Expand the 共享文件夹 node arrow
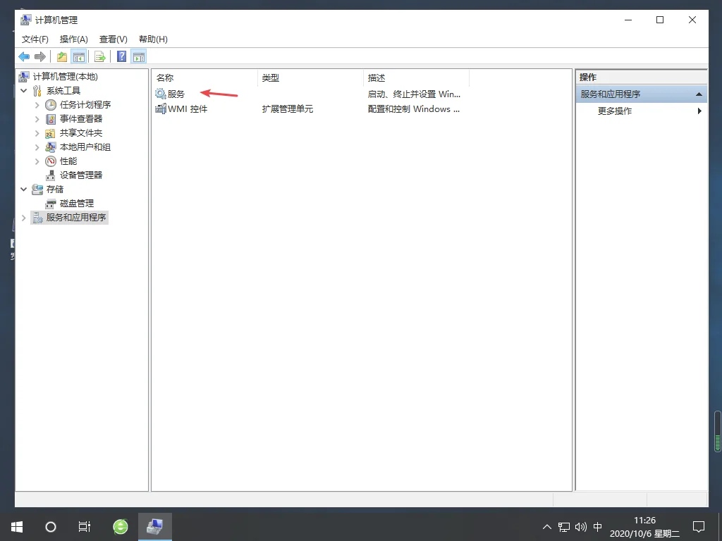The height and width of the screenshot is (541, 722). click(x=37, y=133)
